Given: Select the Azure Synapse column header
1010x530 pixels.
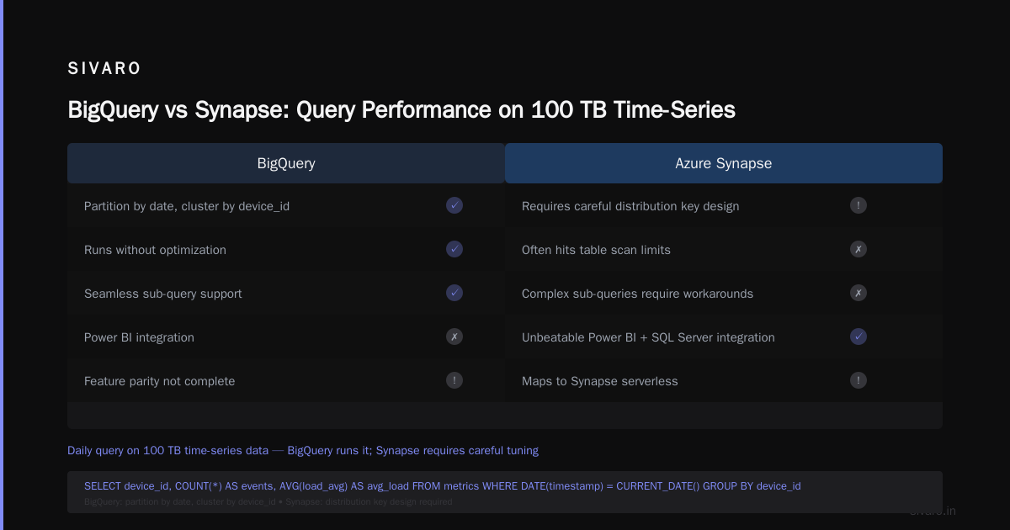Looking at the screenshot, I should click(x=724, y=163).
